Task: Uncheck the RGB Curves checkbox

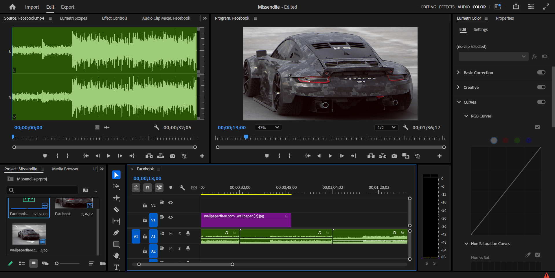Action: pos(537,127)
